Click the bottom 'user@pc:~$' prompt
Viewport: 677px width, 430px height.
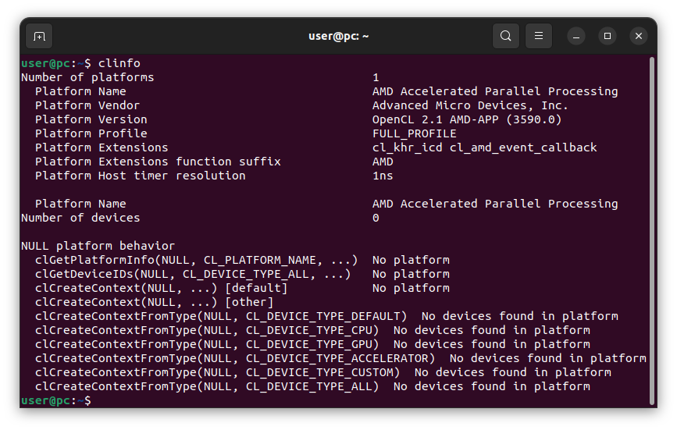(x=56, y=400)
